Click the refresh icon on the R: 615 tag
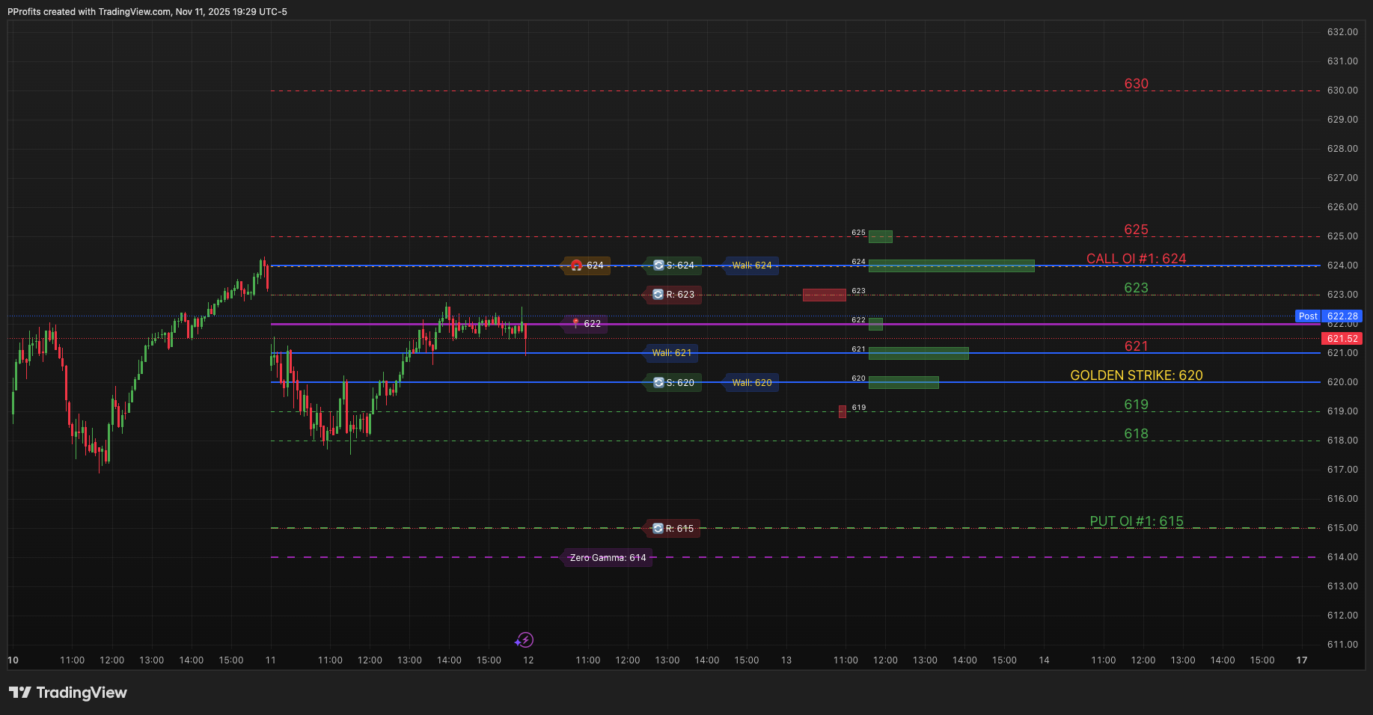Screen dimensions: 1373x715 pos(657,528)
